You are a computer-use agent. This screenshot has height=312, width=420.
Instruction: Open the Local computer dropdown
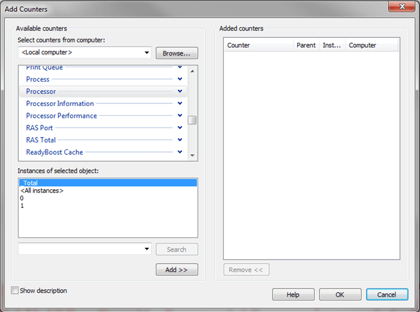point(147,53)
